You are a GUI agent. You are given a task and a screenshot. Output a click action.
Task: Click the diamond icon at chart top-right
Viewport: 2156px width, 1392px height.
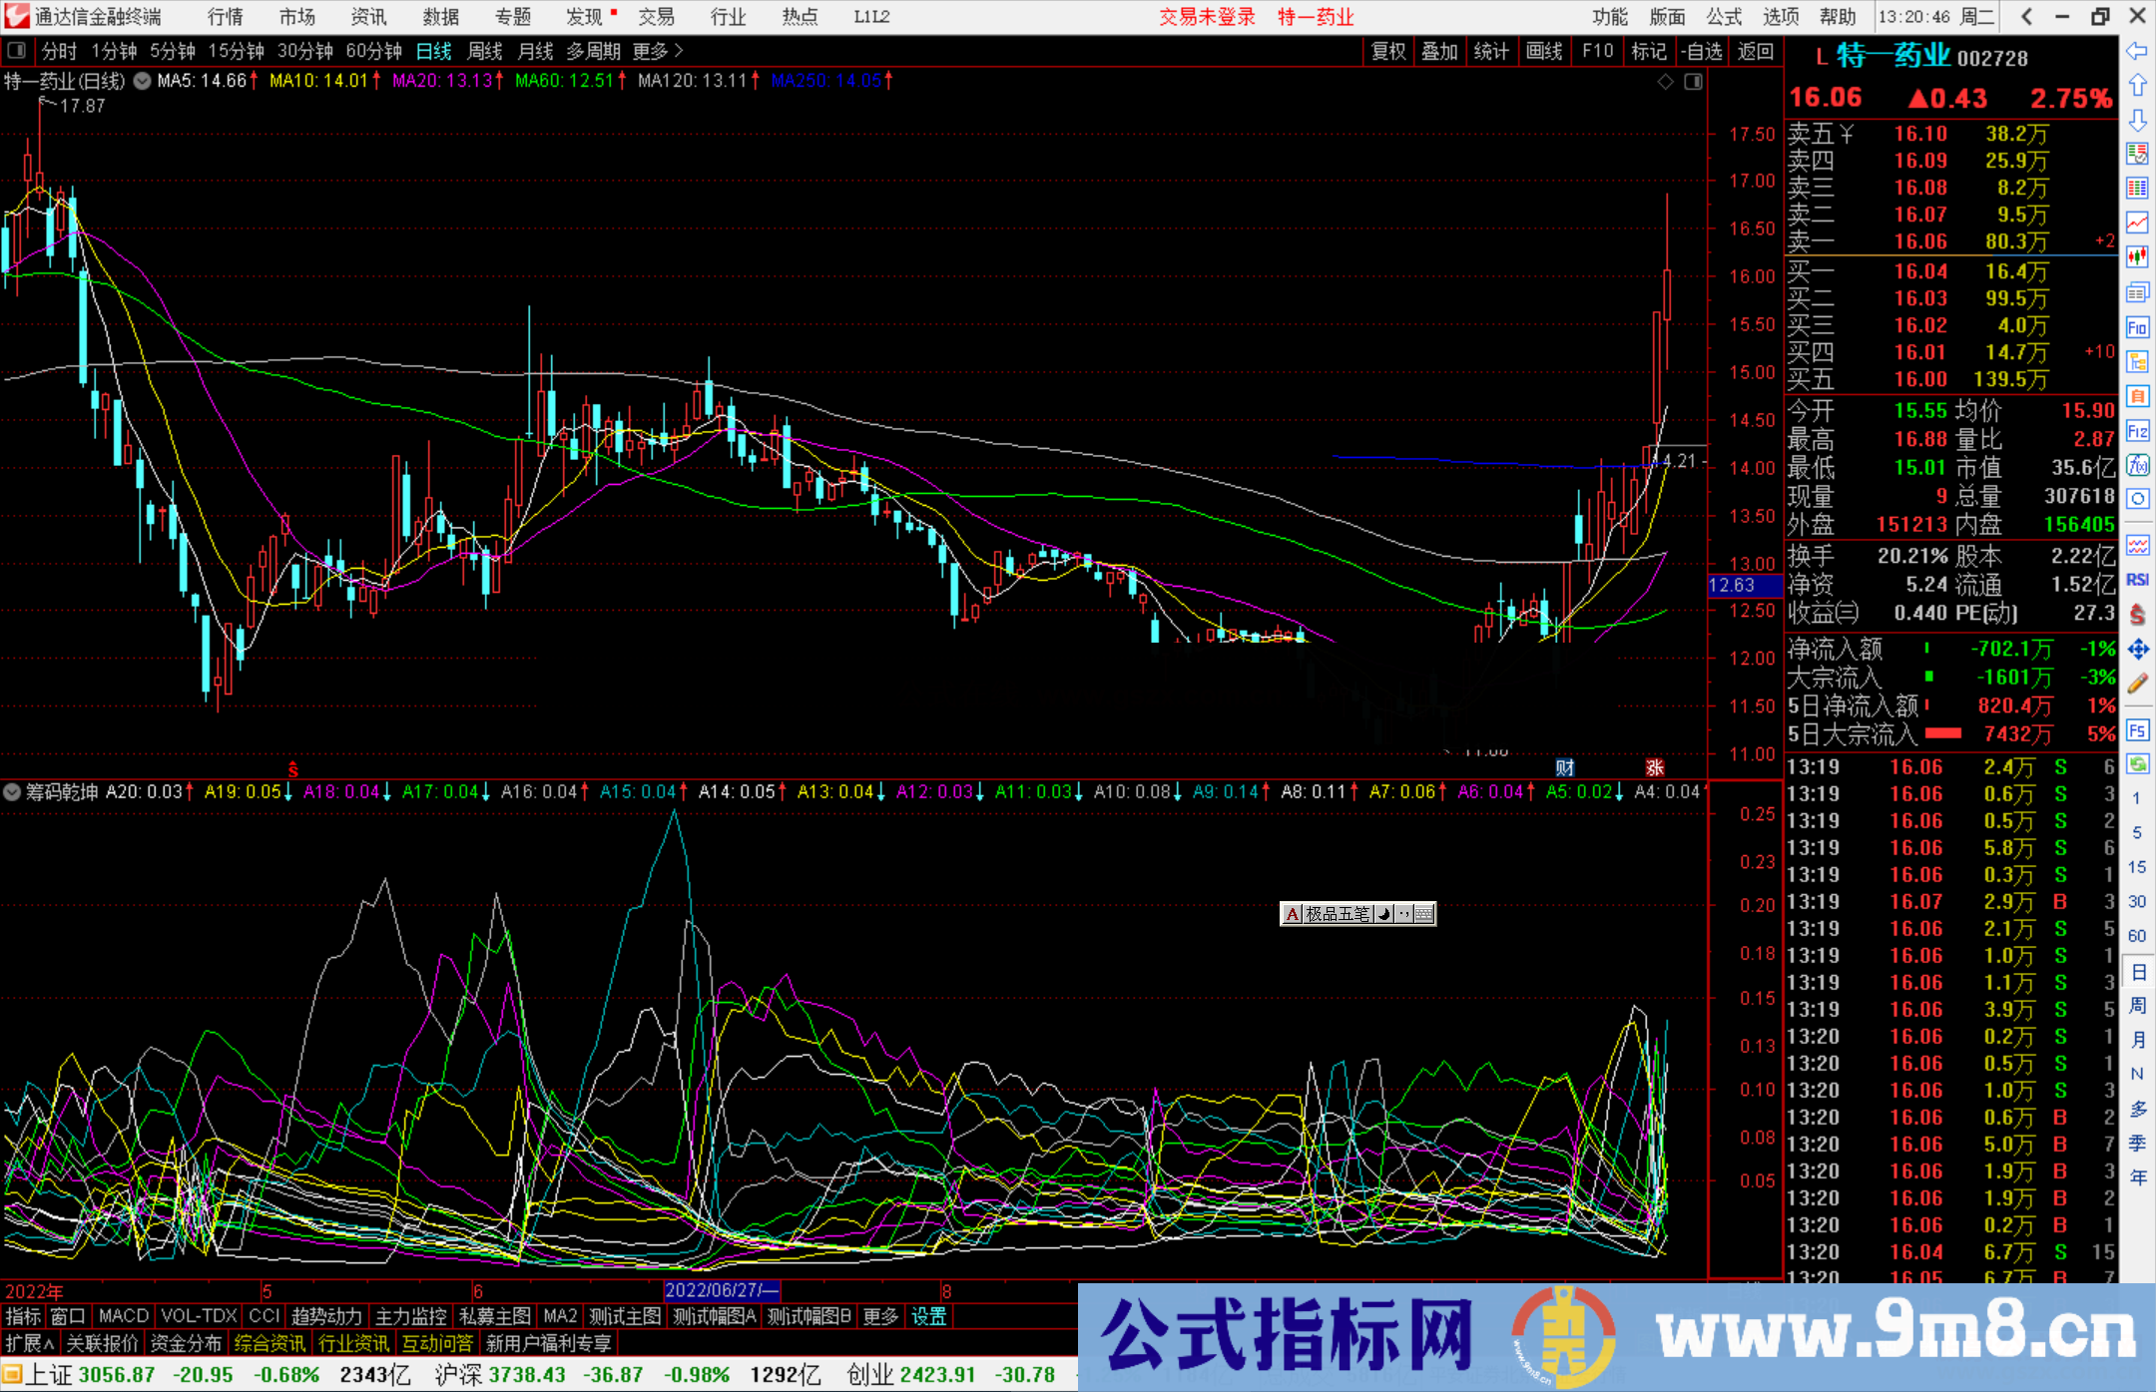tap(1665, 82)
